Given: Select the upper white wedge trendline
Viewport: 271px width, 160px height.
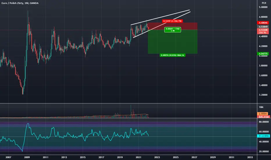Looking at the screenshot, I should click(160, 17).
